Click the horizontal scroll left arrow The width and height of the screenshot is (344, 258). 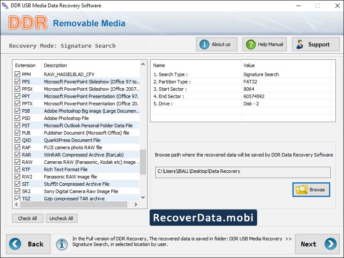[x=16, y=205]
